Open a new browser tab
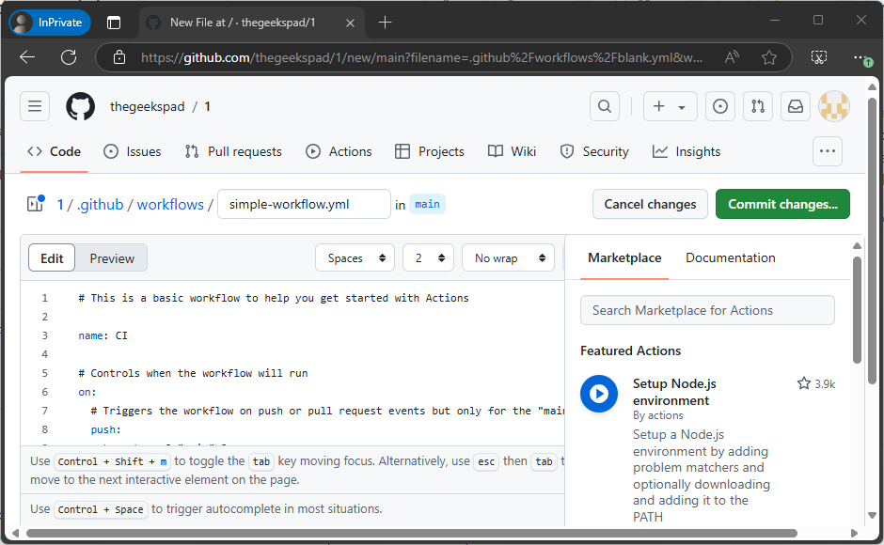Viewport: 884px width, 545px height. coord(385,23)
